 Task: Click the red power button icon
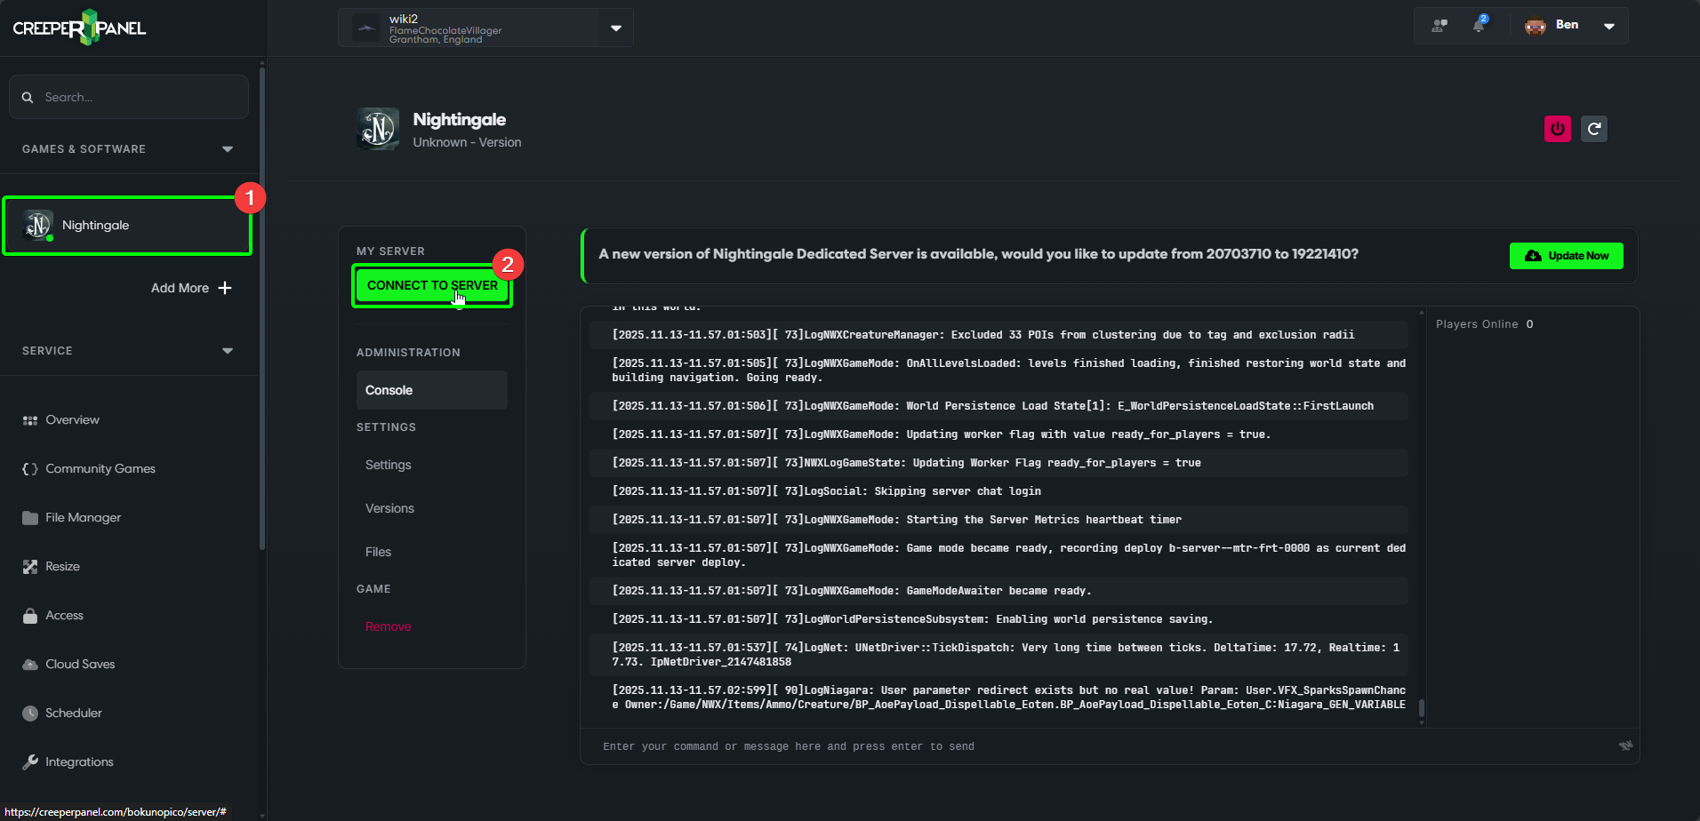[x=1557, y=129]
